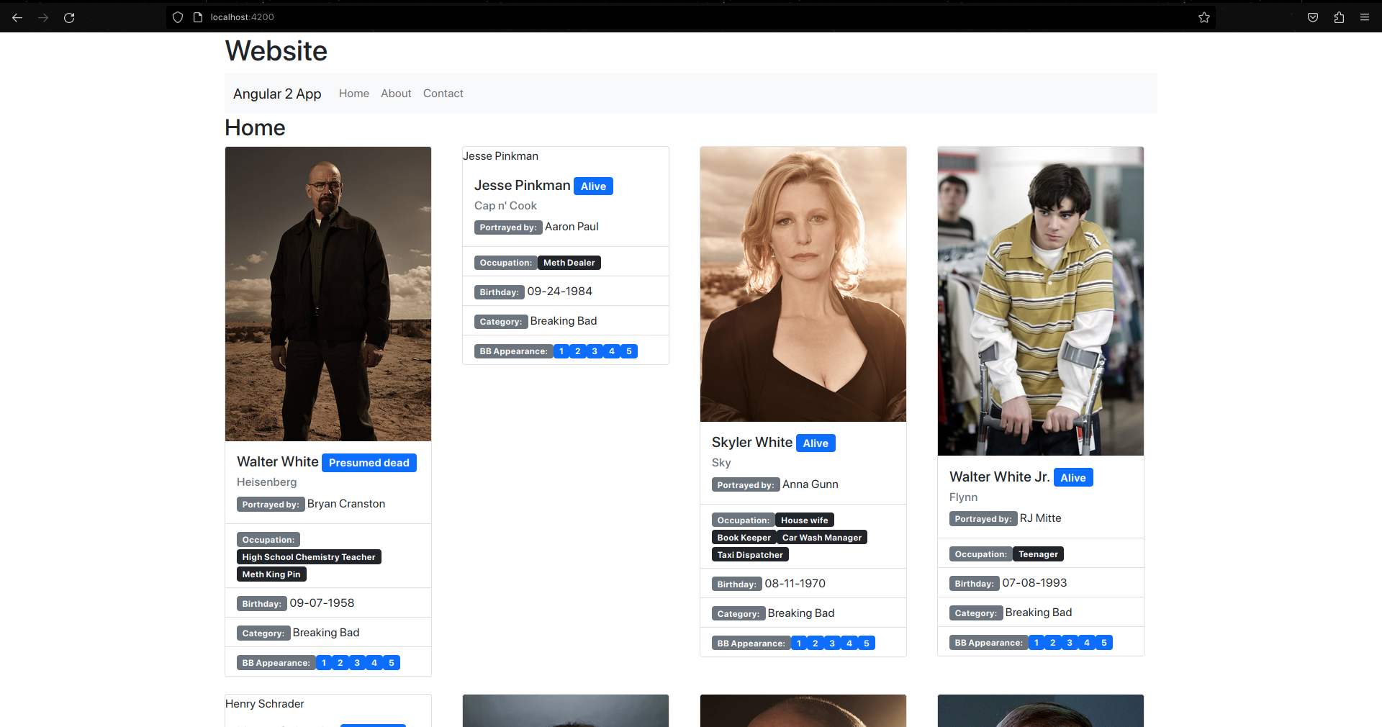This screenshot has height=727, width=1382.
Task: Open the Contact nav link
Action: (x=443, y=94)
